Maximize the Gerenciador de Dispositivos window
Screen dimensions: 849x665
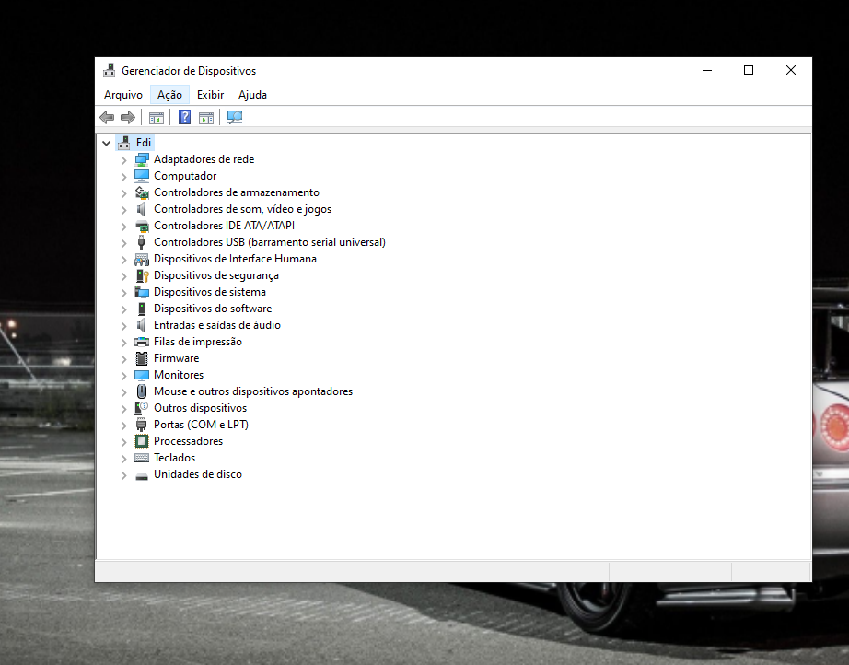coord(749,70)
